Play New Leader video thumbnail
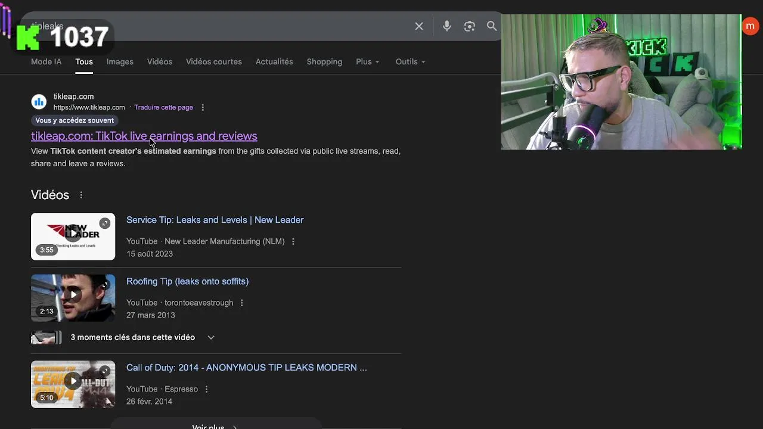 click(73, 237)
